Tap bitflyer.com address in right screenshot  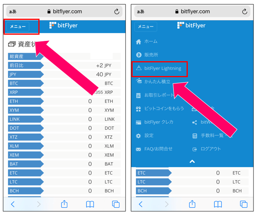click(x=195, y=11)
